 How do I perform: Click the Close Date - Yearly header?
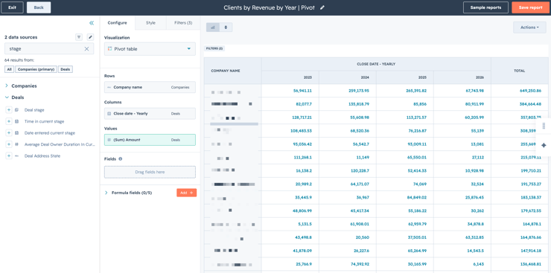pyautogui.click(x=376, y=64)
